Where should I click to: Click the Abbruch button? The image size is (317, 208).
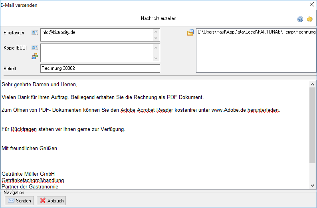(x=52, y=200)
